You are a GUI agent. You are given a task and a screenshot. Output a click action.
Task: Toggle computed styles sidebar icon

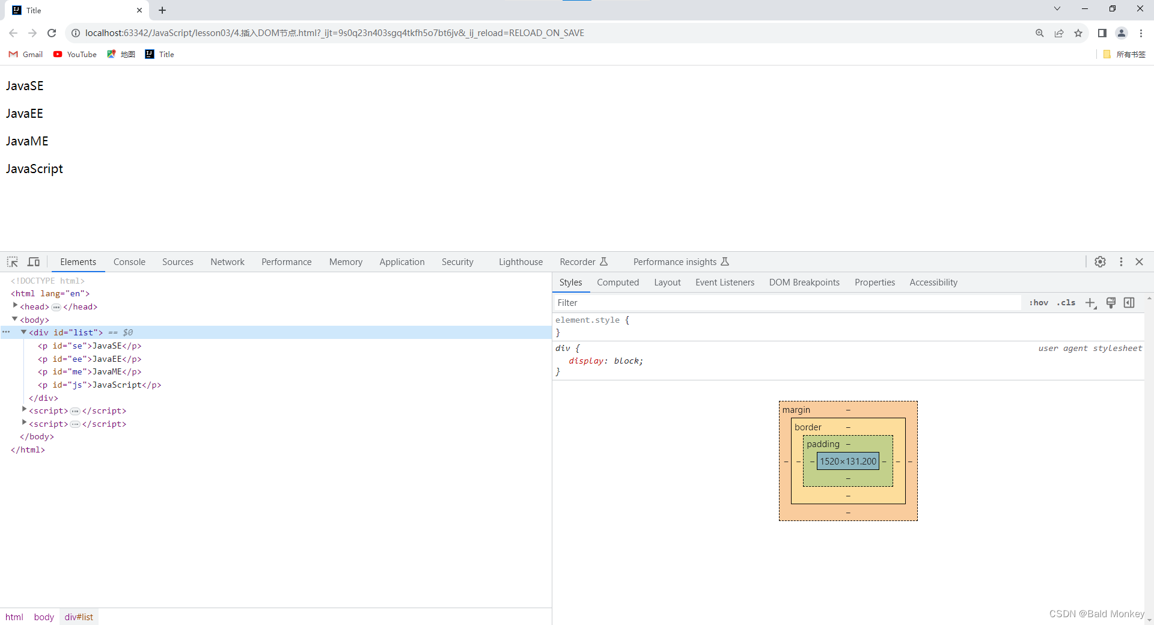tap(1129, 303)
